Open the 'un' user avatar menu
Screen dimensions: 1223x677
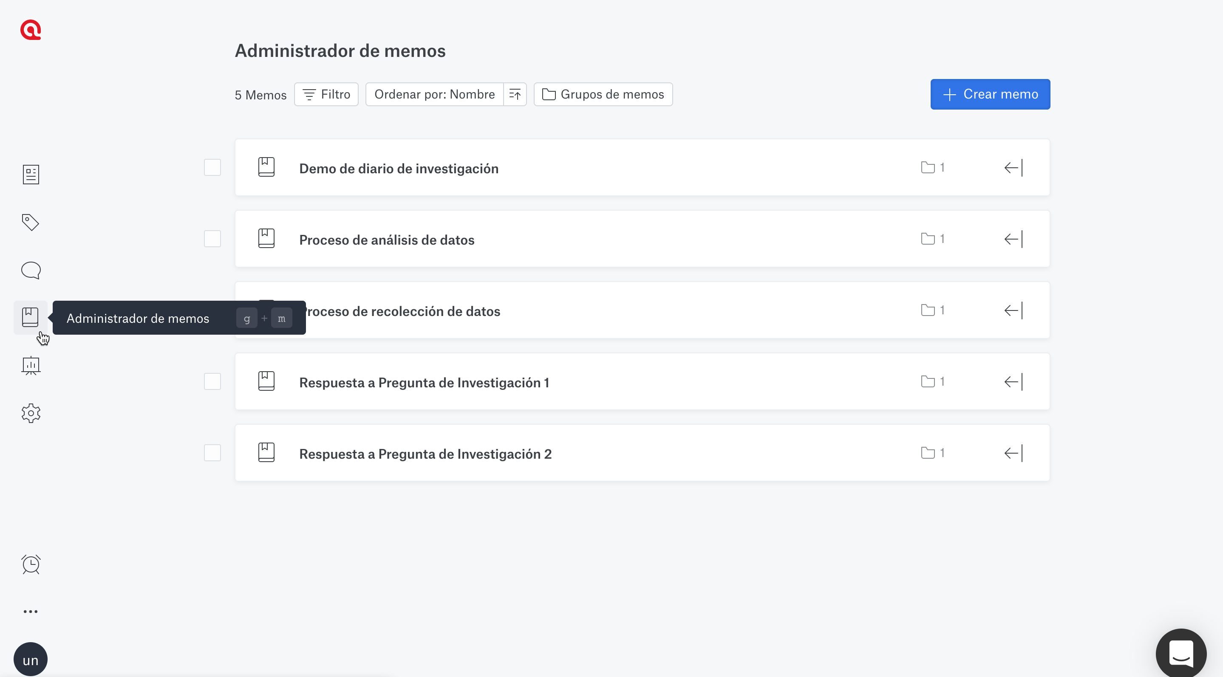point(31,660)
